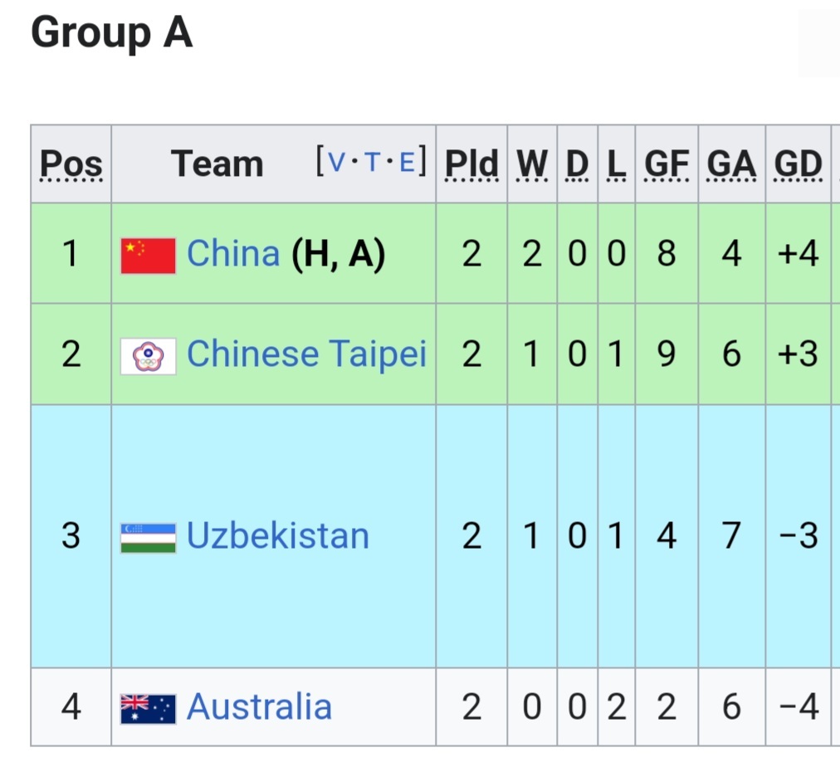Open the Chinese Taipei team link
Screen dimensions: 840x762
pyautogui.click(x=306, y=354)
